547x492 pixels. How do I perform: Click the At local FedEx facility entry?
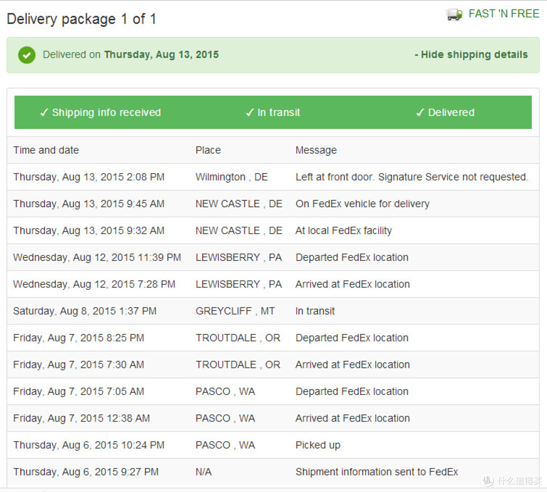343,231
